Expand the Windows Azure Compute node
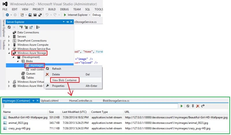 point(9,45)
